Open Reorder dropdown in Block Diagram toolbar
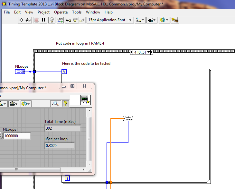The height and width of the screenshot is (189, 235). click(x=164, y=20)
